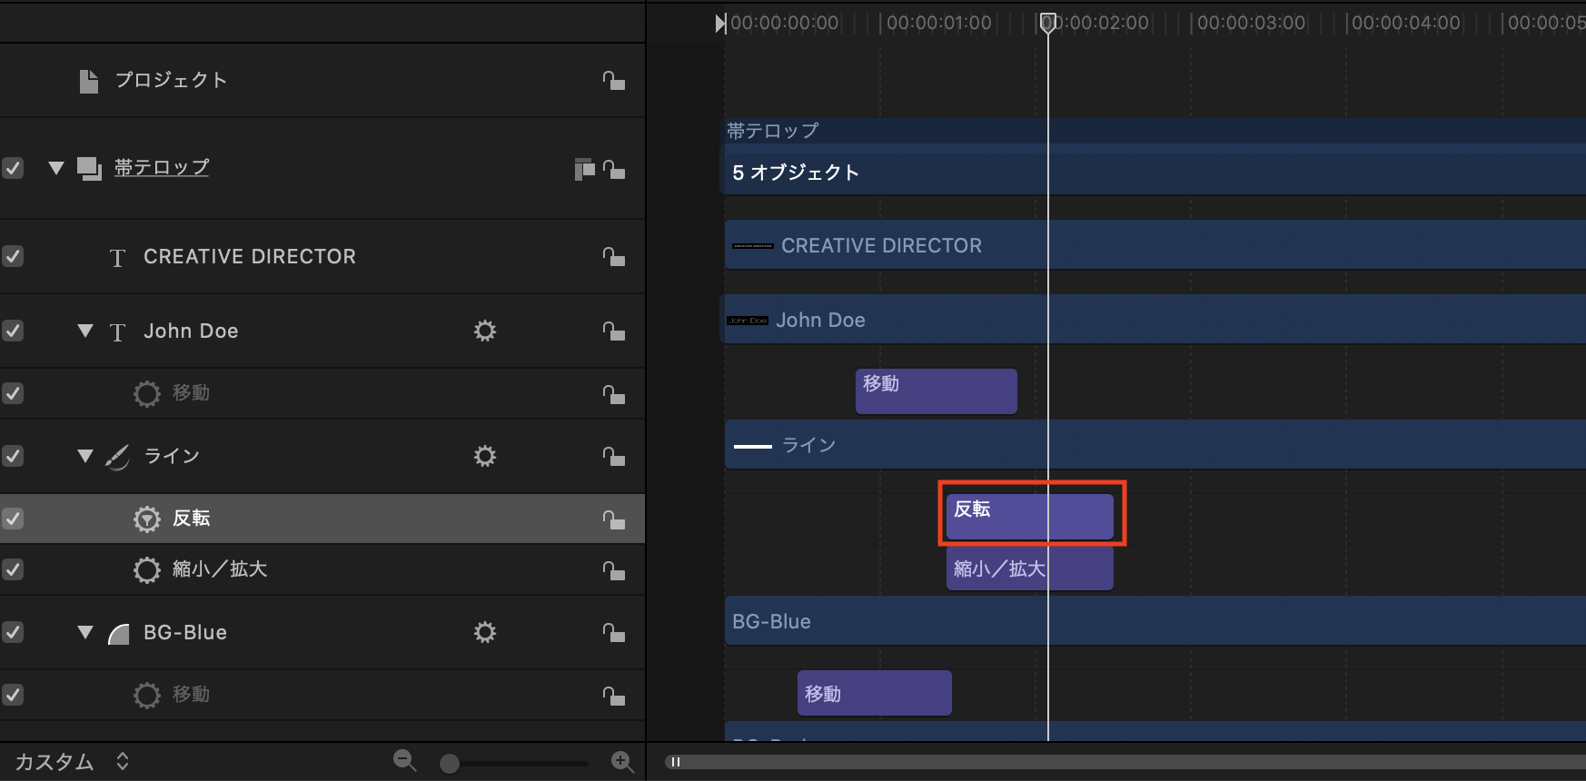The image size is (1586, 781).
Task: Uncheck the 帯テロップ group checkbox
Action: (x=13, y=168)
